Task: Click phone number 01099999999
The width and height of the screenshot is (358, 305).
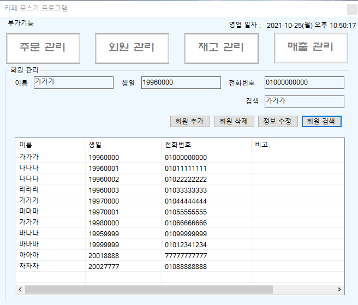Action: pos(186,234)
